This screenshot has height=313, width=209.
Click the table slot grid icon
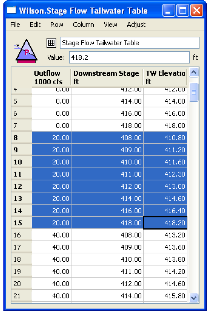[x=51, y=43]
